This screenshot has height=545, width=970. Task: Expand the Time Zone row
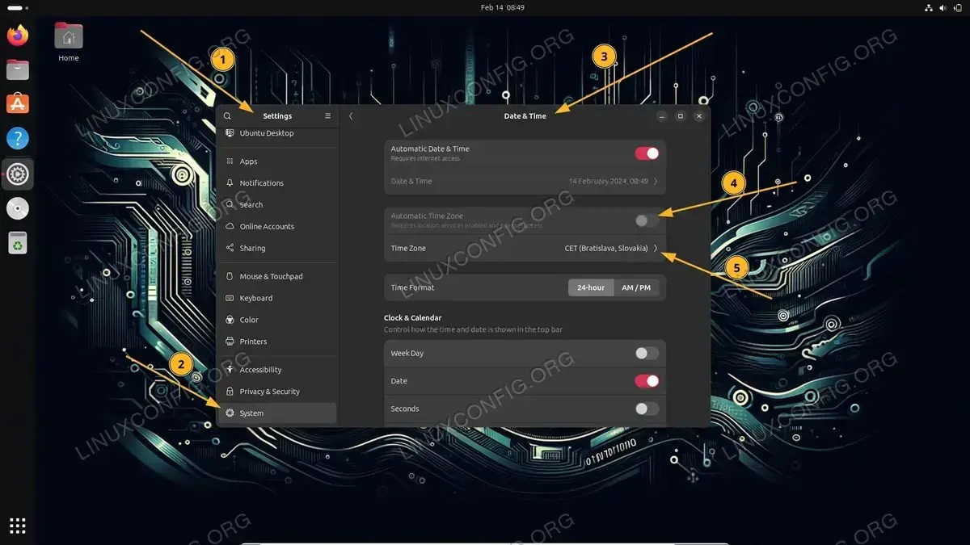(x=656, y=248)
